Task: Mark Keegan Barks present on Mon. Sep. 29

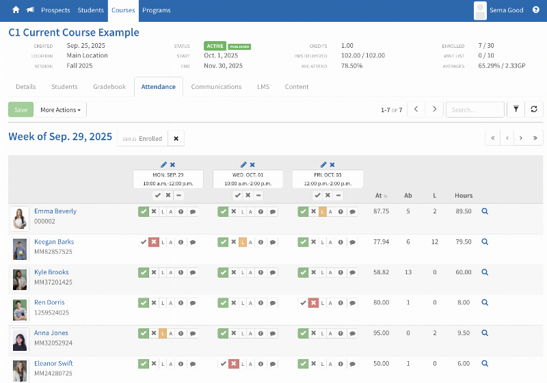Action: (144, 242)
